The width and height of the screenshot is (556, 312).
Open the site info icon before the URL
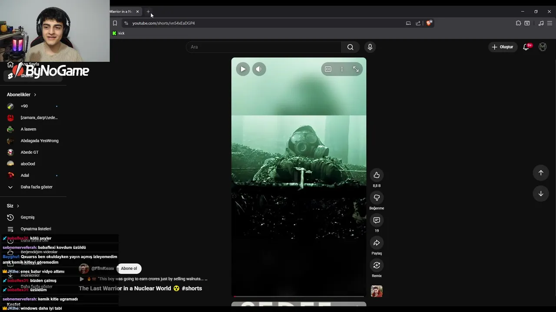(126, 23)
